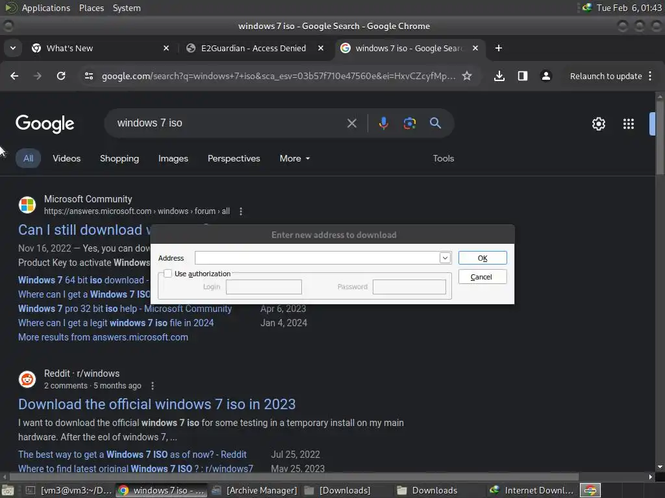The width and height of the screenshot is (665, 498).
Task: Switch to Archive Manager taskbar item
Action: [x=255, y=490]
